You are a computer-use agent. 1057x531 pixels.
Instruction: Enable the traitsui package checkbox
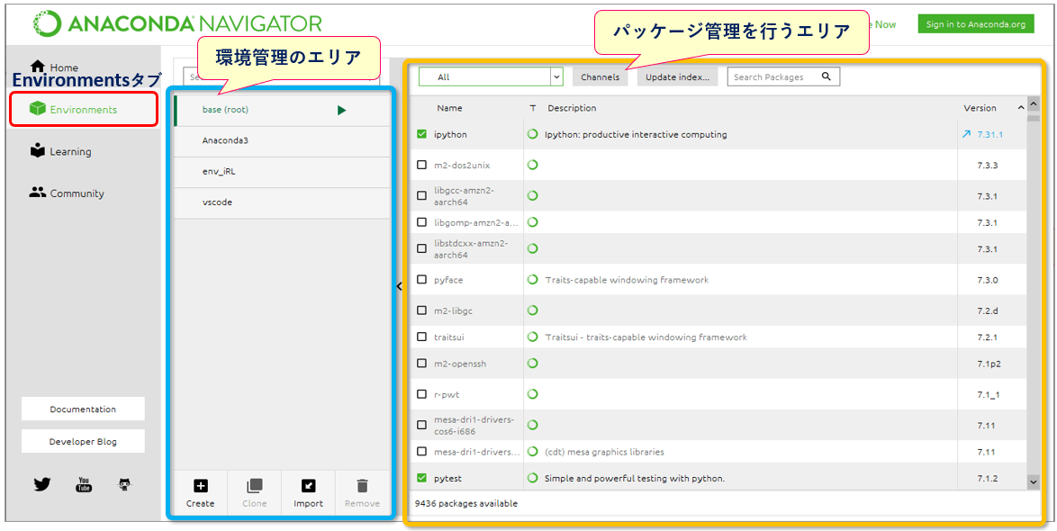pos(422,337)
